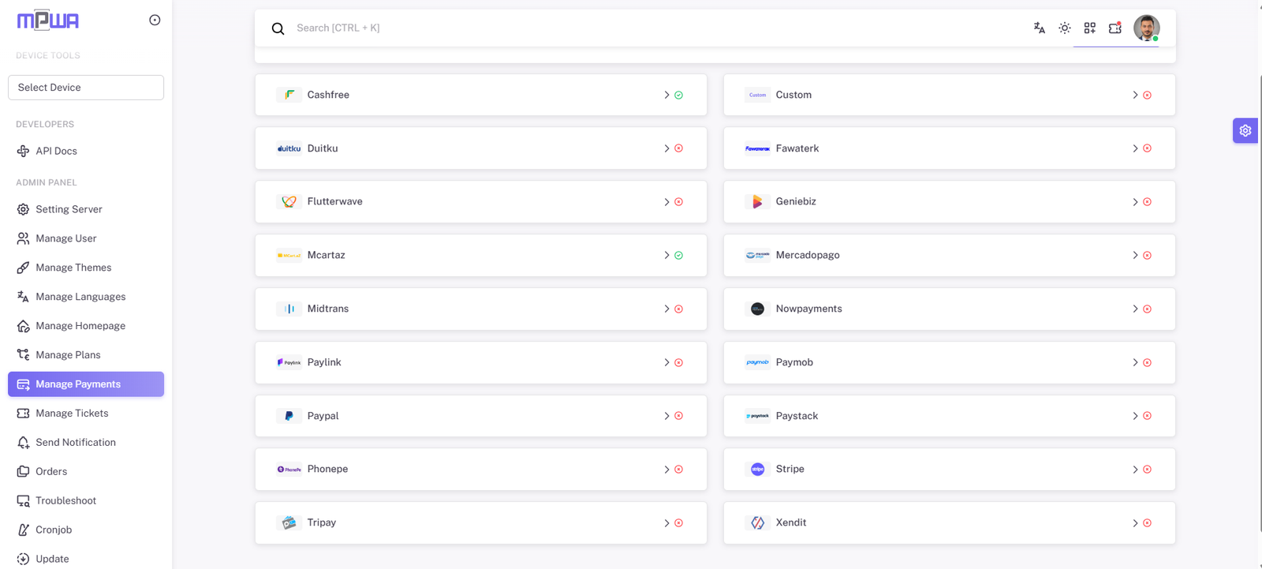The width and height of the screenshot is (1262, 569).
Task: Open the user profile avatar
Action: point(1146,28)
